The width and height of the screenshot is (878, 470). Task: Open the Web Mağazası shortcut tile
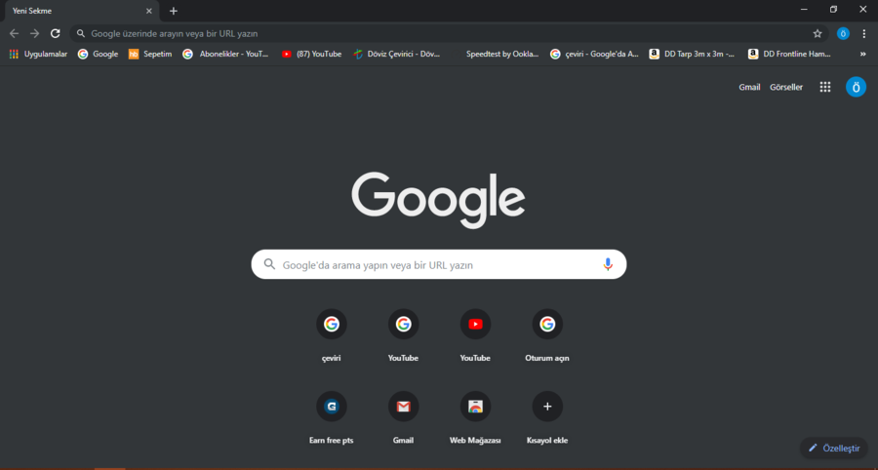click(475, 418)
